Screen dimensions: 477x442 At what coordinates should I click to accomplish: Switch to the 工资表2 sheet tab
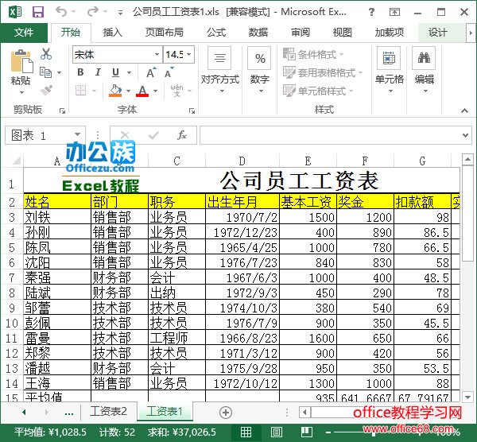[x=108, y=412]
